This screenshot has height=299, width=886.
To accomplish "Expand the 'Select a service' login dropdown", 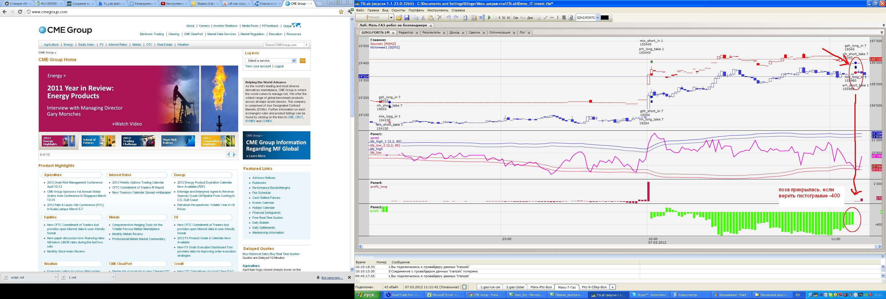I will [294, 61].
